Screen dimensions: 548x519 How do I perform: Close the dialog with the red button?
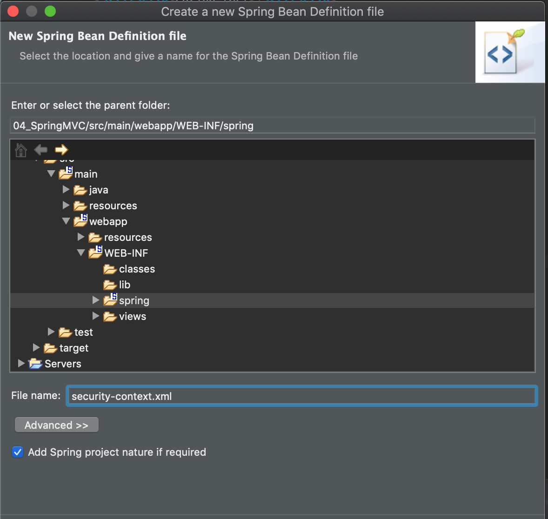click(13, 12)
